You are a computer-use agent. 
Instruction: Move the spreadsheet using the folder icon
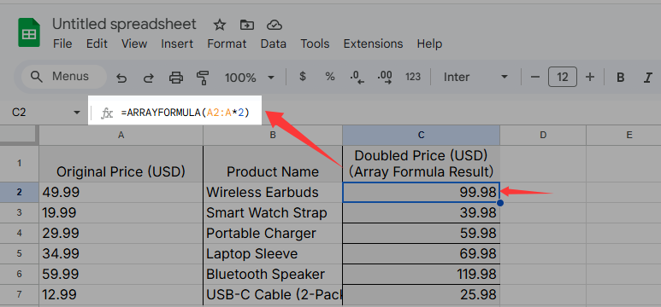246,25
